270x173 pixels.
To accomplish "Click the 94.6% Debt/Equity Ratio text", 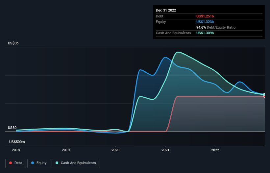I will point(216,27).
